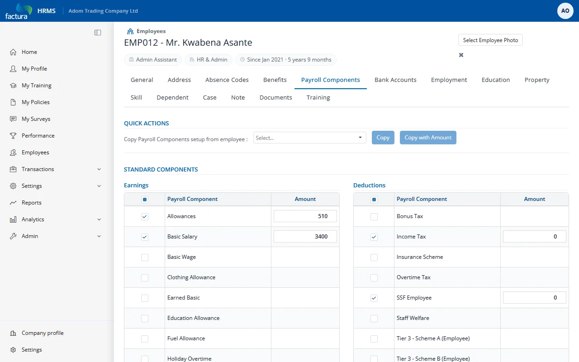Open the Bank Accounts tab
The width and height of the screenshot is (579, 362).
pyautogui.click(x=395, y=80)
